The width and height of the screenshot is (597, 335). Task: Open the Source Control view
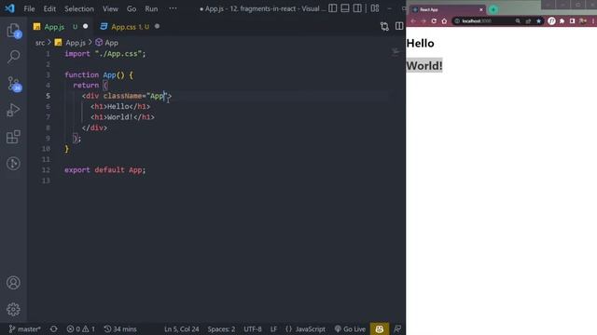pos(14,84)
